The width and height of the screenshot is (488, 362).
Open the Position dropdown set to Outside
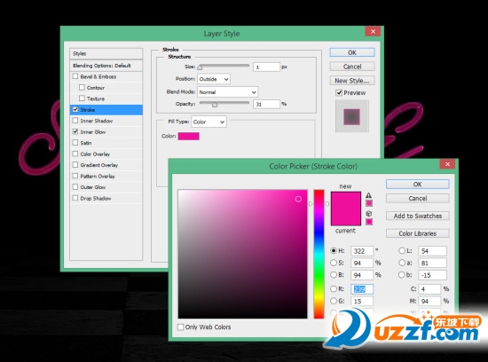214,79
